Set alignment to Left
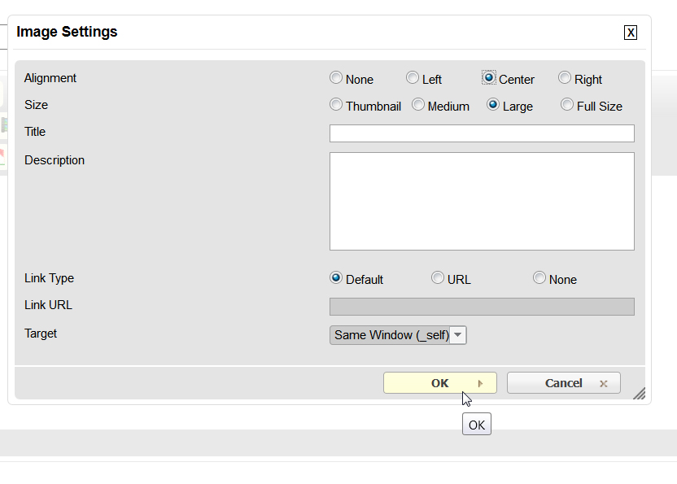The image size is (677, 484). 413,78
